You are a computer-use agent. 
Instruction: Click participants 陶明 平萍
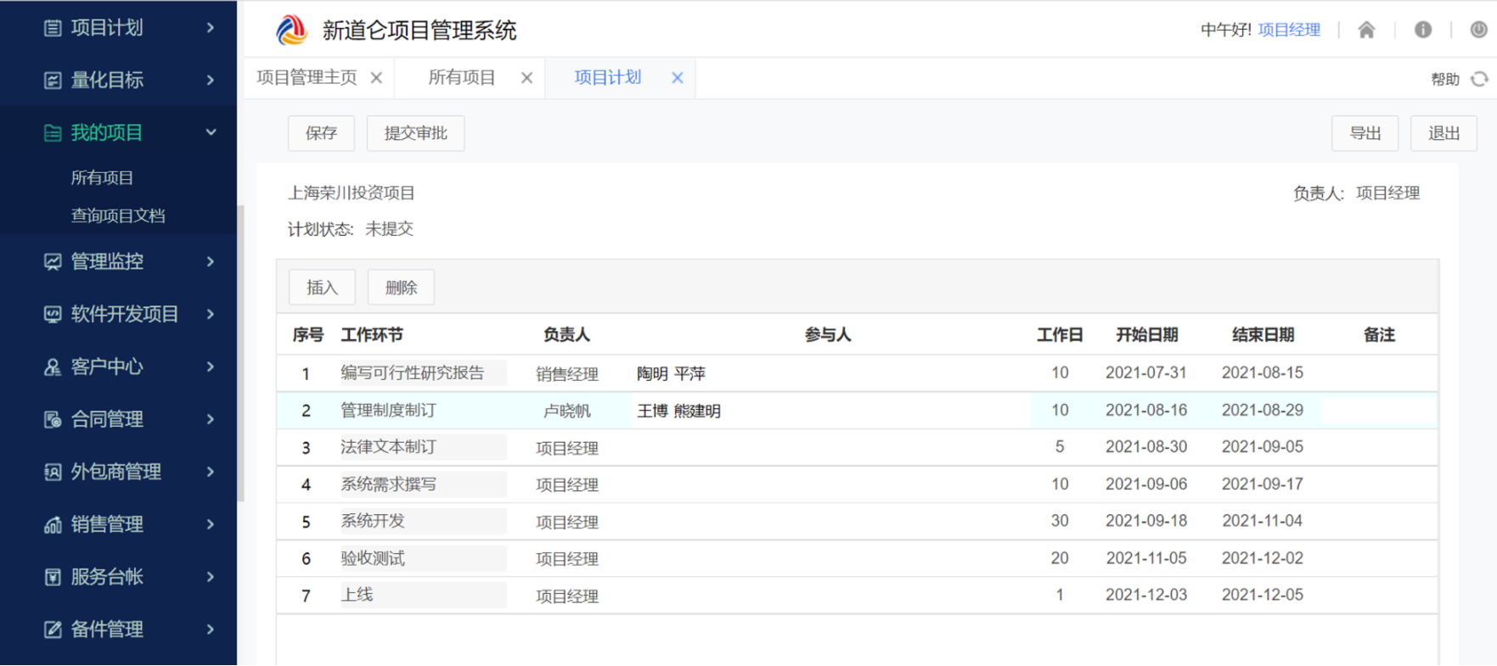pos(672,374)
